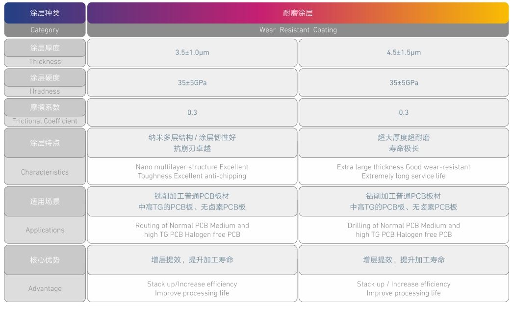Click the misspelled Hradness label

45,91
